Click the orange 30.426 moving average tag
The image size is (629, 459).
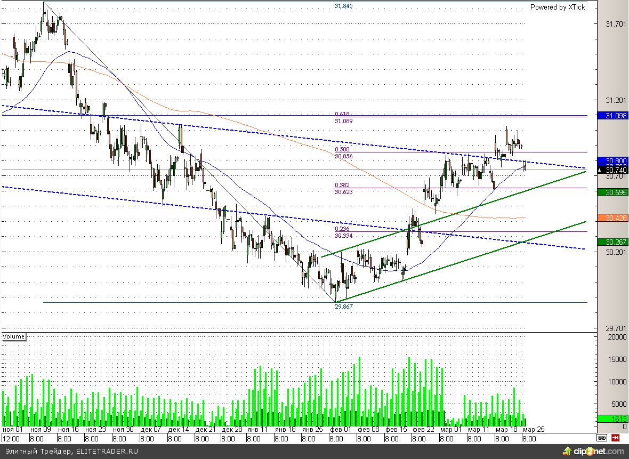613,218
